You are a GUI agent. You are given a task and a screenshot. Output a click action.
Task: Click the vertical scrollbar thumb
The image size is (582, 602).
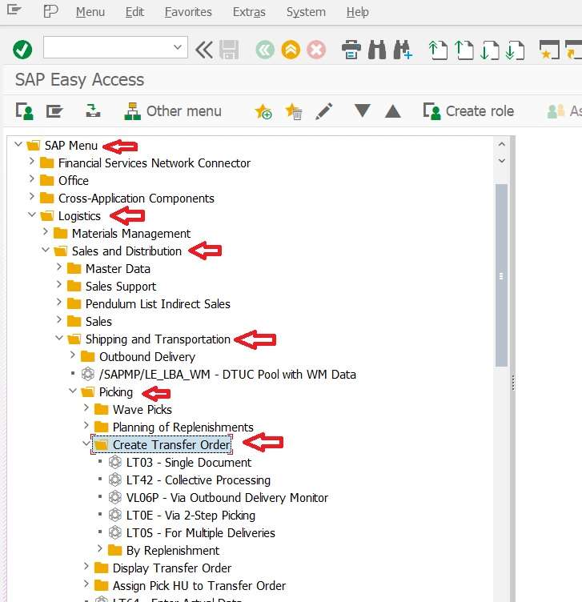pos(501,275)
